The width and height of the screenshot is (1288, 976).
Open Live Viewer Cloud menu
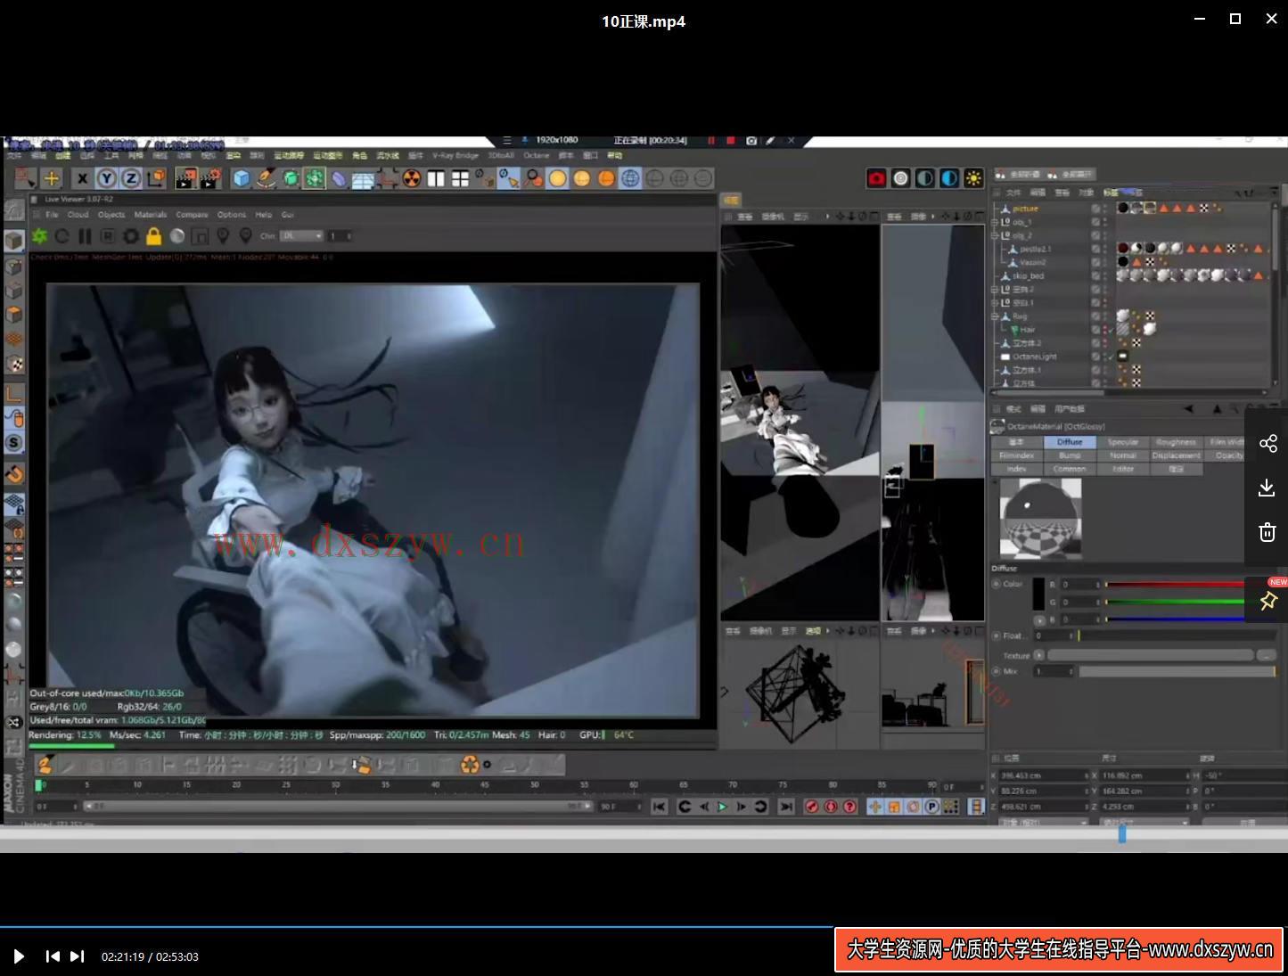78,215
